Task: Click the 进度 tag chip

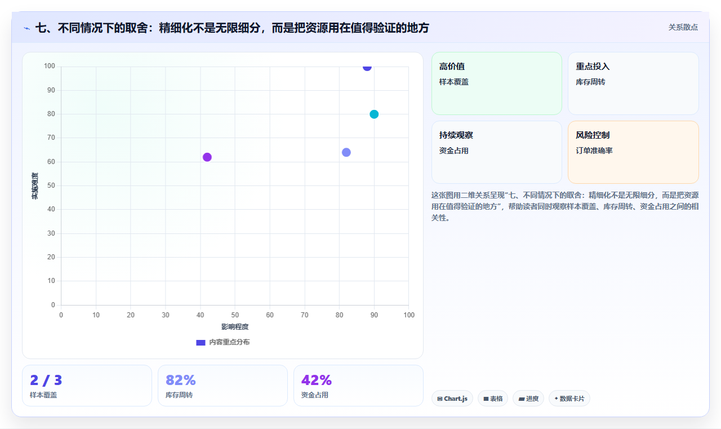Action: click(x=528, y=399)
